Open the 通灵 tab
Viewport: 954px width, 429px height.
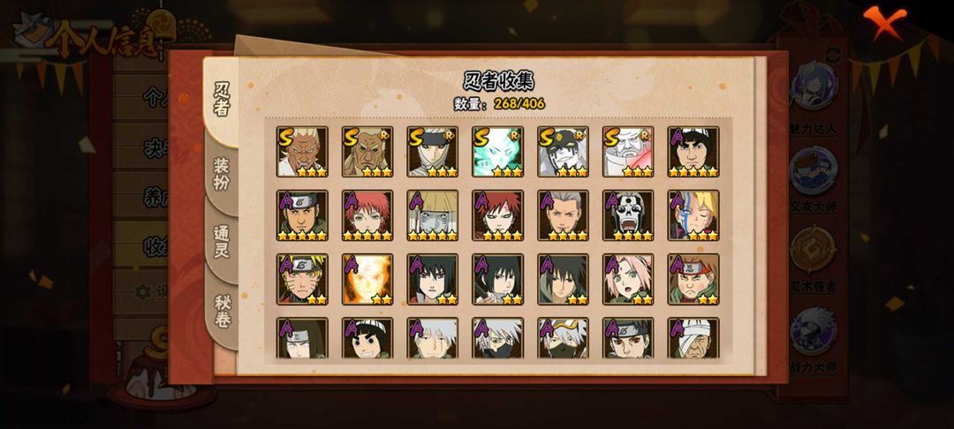point(222,242)
